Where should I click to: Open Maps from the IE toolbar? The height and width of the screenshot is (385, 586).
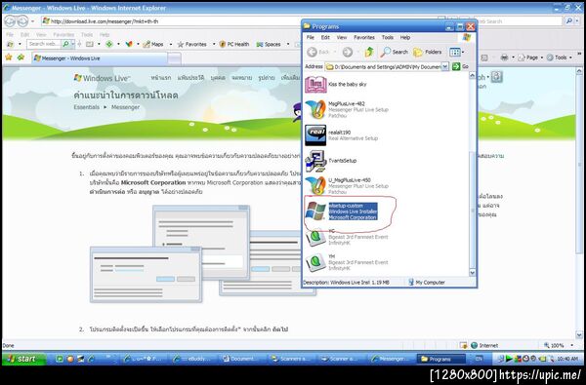click(153, 44)
